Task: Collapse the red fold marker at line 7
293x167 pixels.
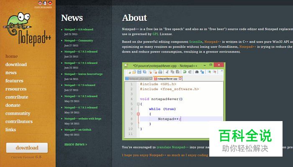Action: [138, 114]
